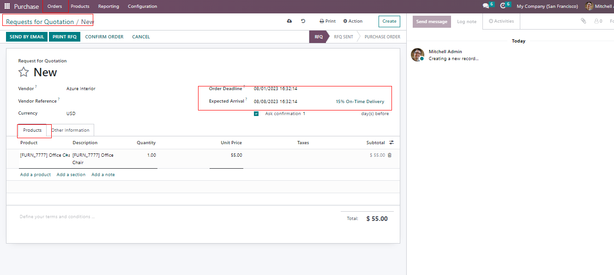Open the Print dropdown menu
The width and height of the screenshot is (614, 275).
(328, 21)
